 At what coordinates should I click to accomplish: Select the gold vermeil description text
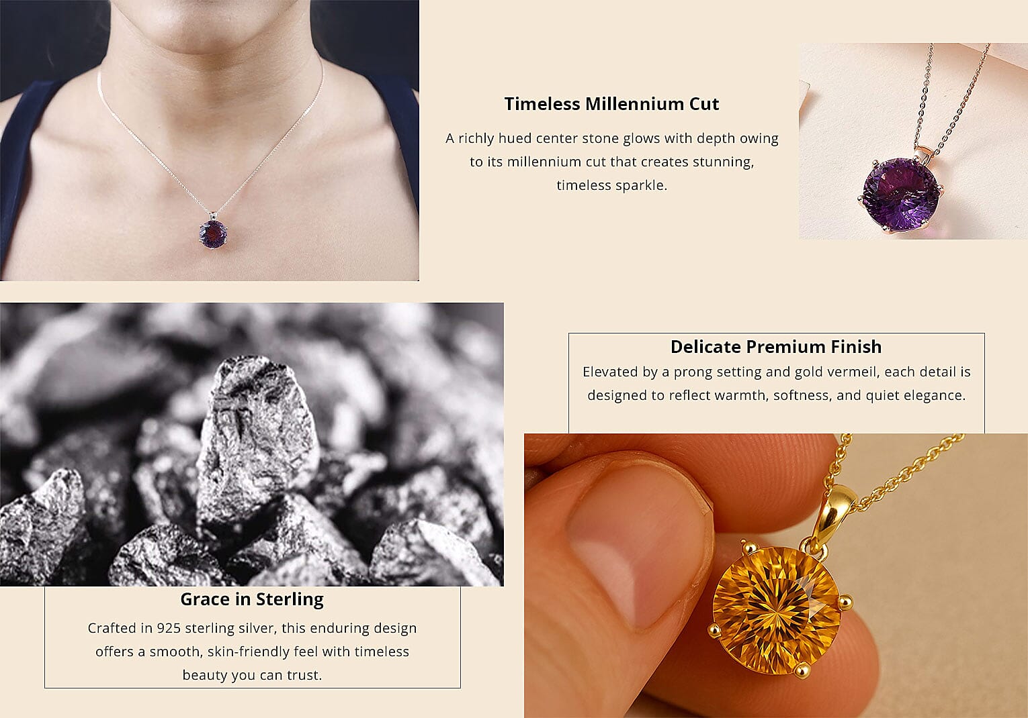coord(776,383)
